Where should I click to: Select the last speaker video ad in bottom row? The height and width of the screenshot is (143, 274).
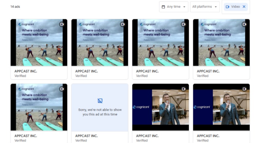[x=221, y=107]
